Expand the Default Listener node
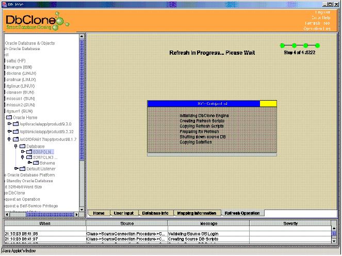The image size is (342, 256). (x=16, y=168)
